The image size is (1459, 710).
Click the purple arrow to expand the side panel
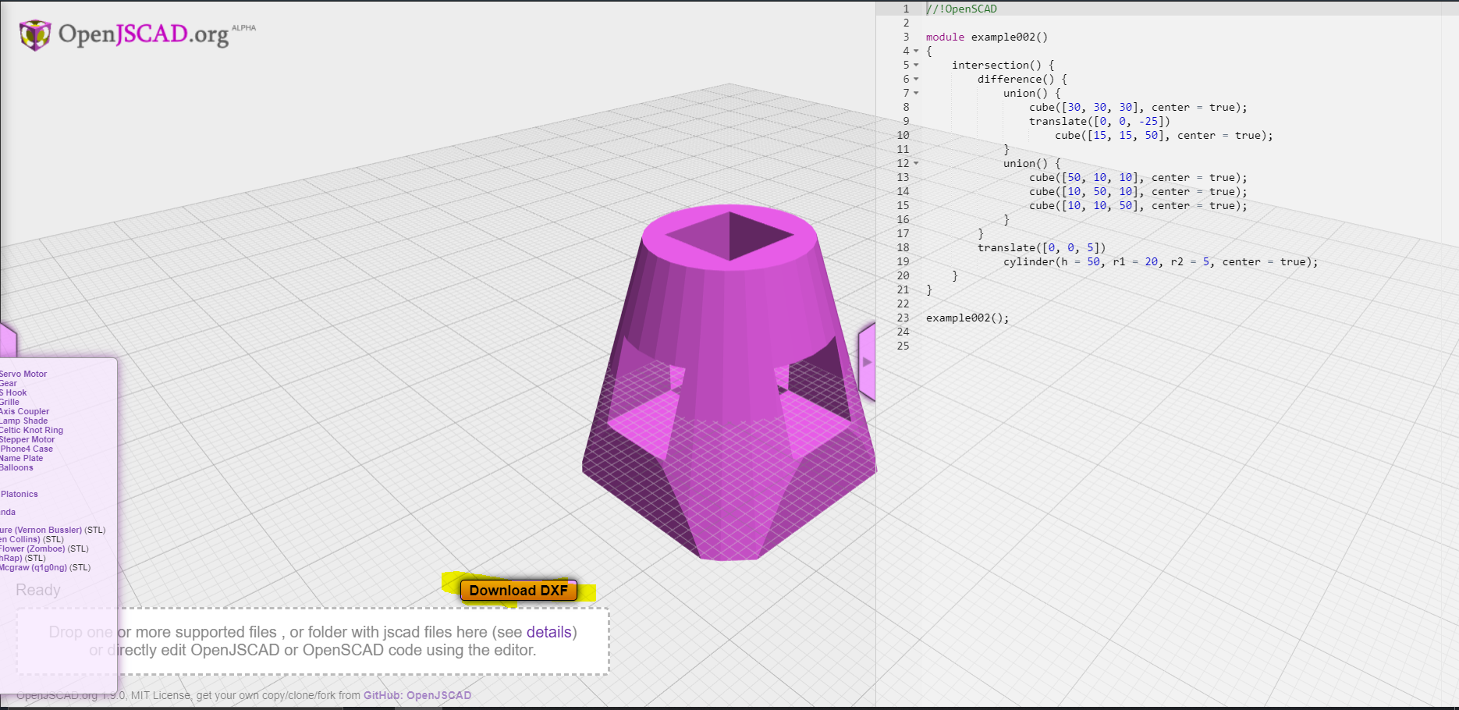pos(868,361)
